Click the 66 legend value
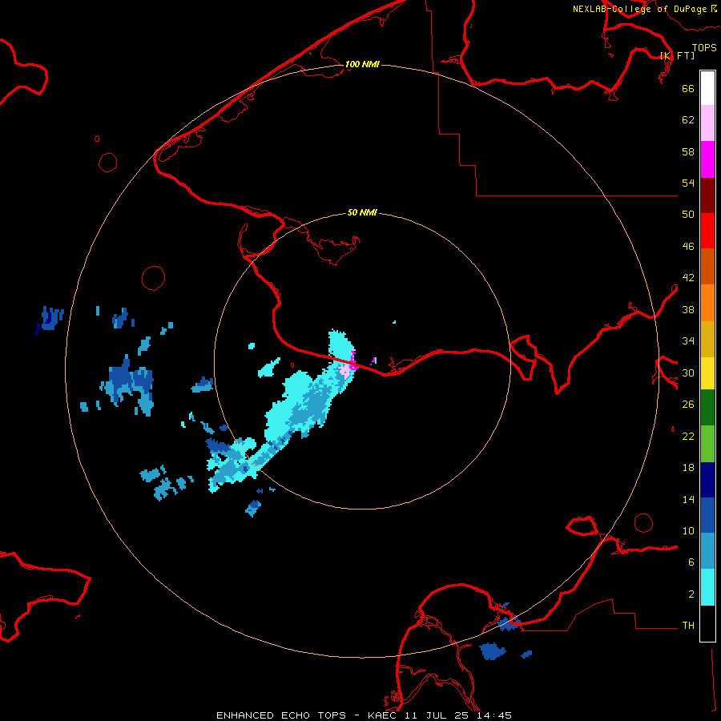 coord(688,88)
